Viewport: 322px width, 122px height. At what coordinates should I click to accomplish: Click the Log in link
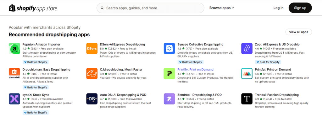pos(278,8)
